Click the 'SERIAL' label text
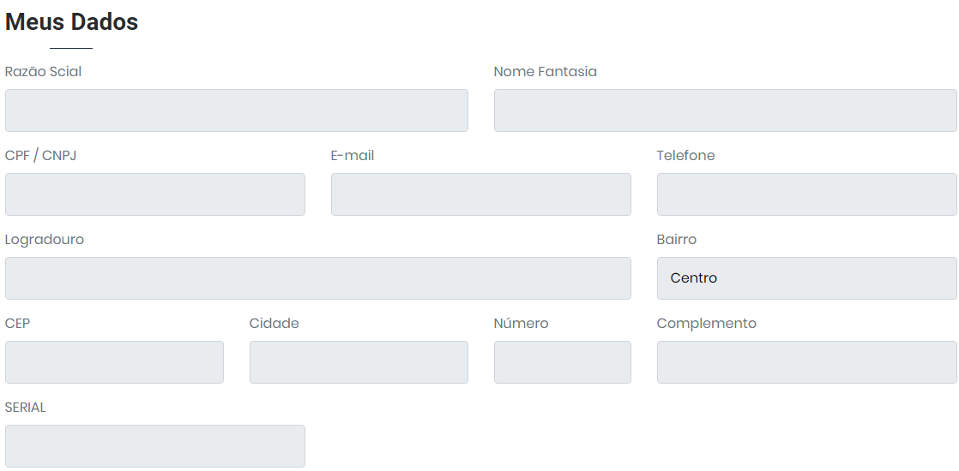959x471 pixels. pos(26,408)
